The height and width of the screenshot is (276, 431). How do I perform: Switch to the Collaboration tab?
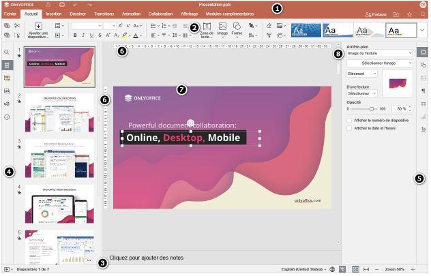160,14
